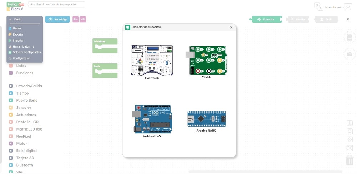Open the language translation icon
Image resolution: width=363 pixels, height=191 pixels.
(x=318, y=7)
